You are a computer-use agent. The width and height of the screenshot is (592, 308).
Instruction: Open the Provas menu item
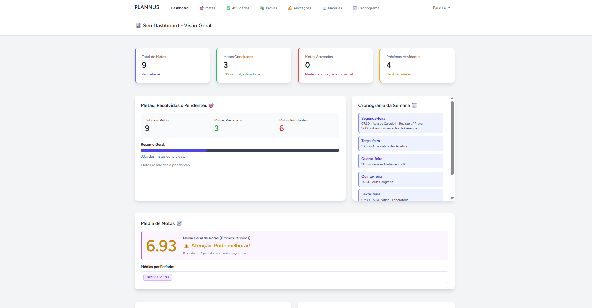(x=271, y=8)
